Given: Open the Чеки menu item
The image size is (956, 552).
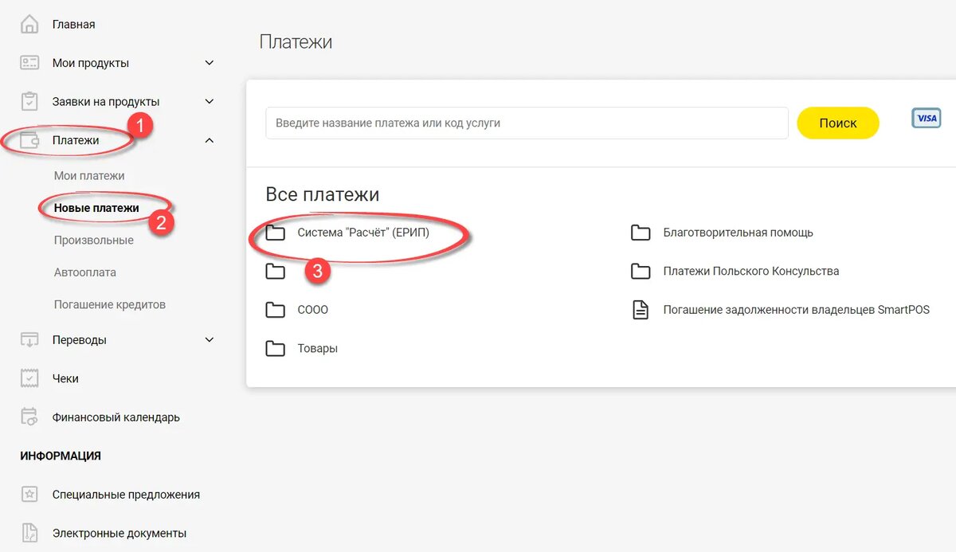Looking at the screenshot, I should tap(65, 378).
